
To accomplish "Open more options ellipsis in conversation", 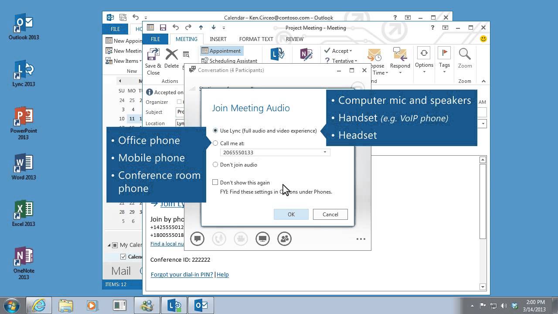I will coord(361,239).
